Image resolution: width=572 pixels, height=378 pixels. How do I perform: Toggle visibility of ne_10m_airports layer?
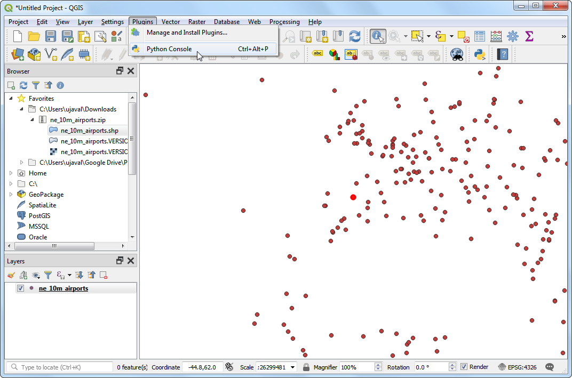(x=21, y=288)
